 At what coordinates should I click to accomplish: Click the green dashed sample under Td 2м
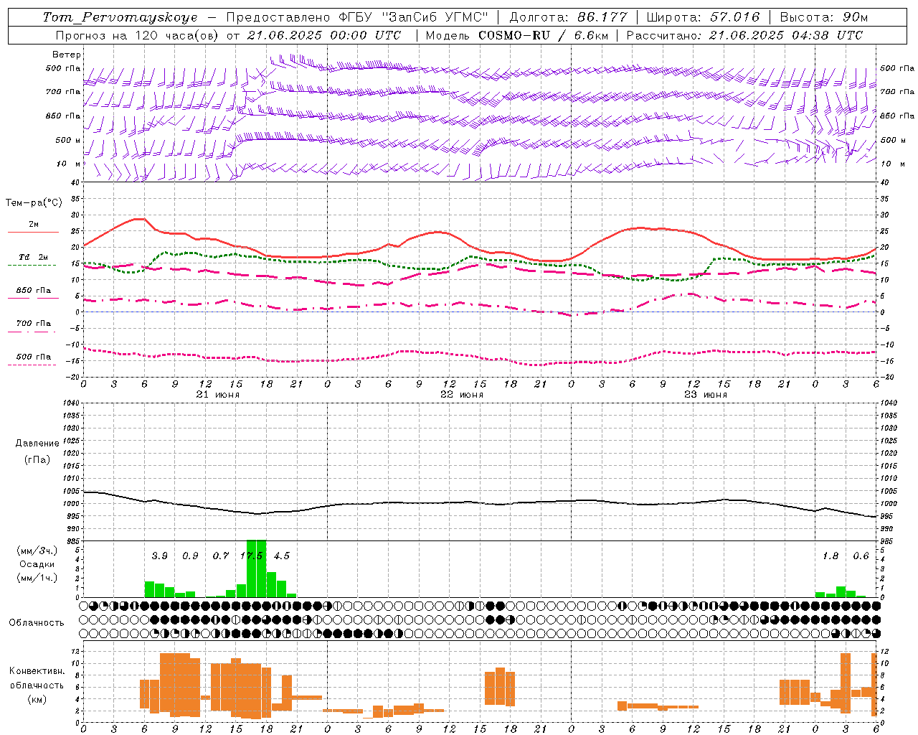click(32, 265)
